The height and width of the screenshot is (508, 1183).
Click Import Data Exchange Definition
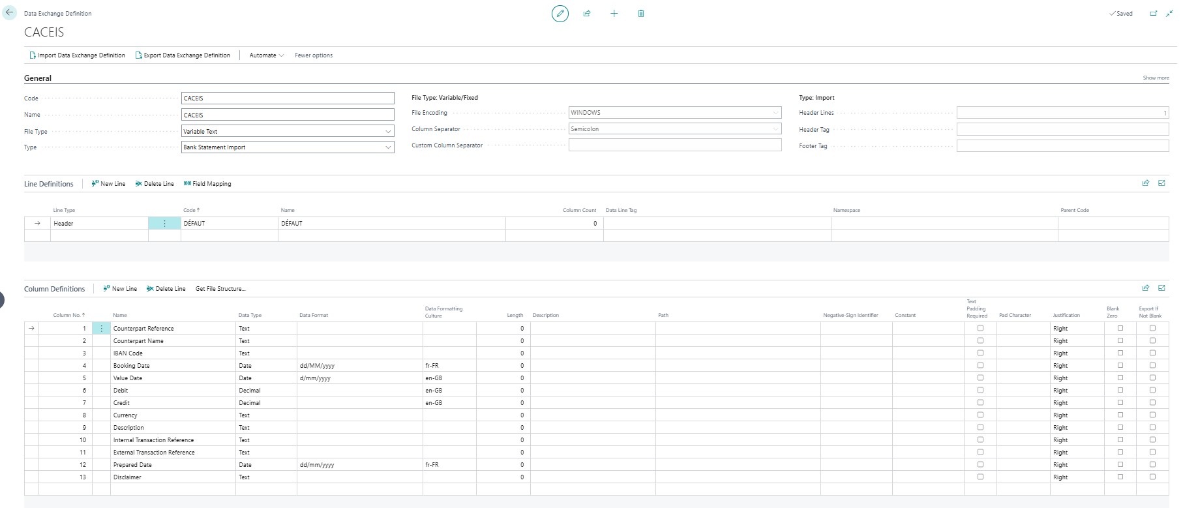(78, 55)
